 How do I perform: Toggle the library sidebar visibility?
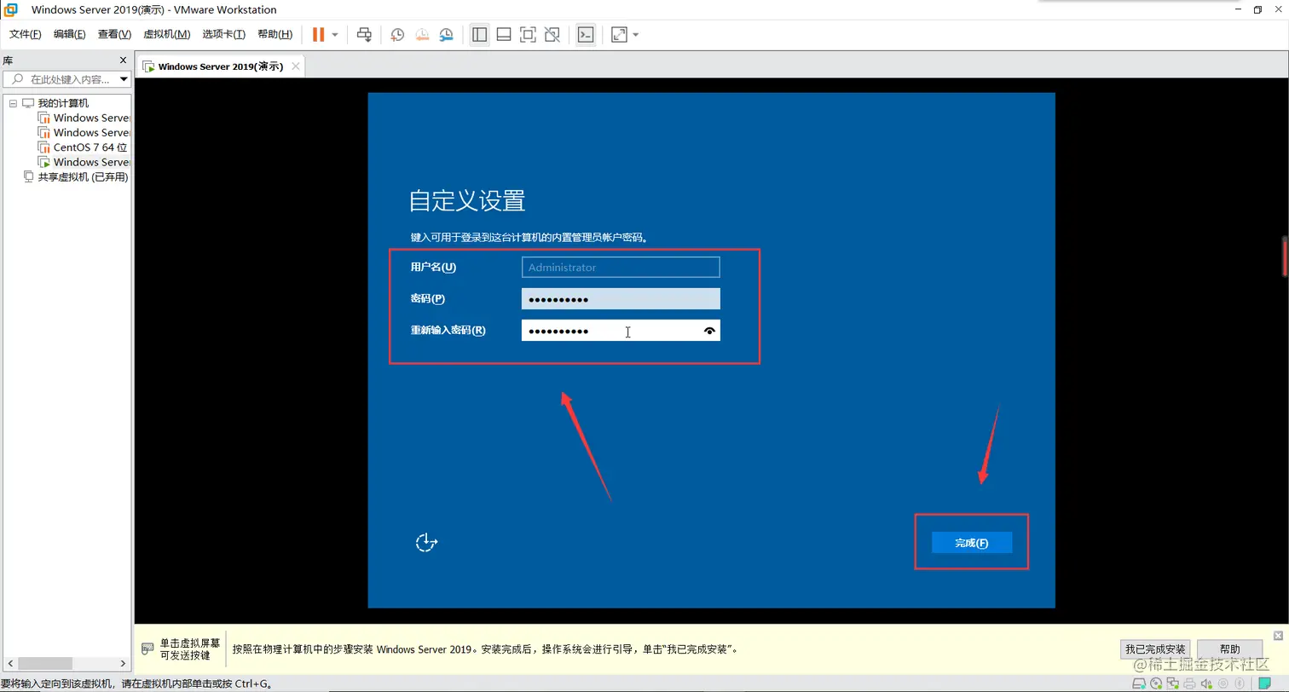(x=479, y=34)
